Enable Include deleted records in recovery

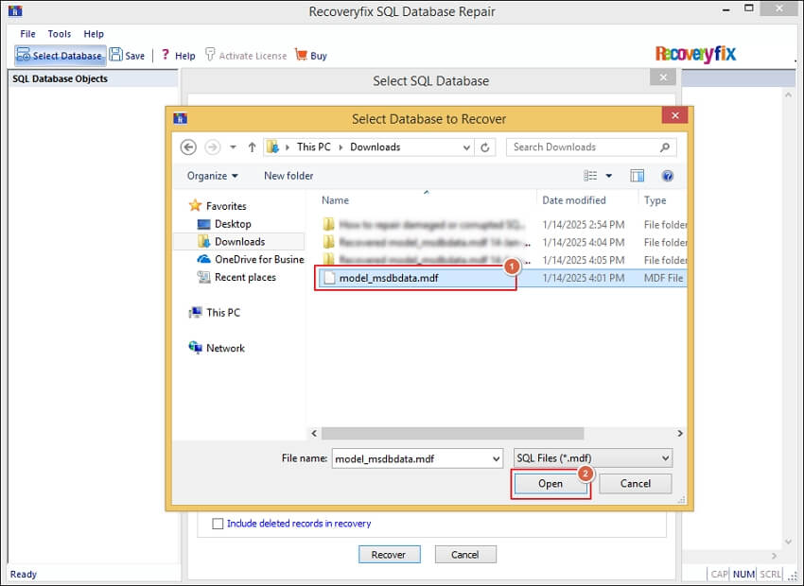point(218,524)
